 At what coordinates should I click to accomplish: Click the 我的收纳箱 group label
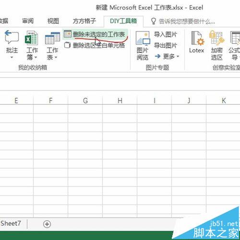coord(33,67)
